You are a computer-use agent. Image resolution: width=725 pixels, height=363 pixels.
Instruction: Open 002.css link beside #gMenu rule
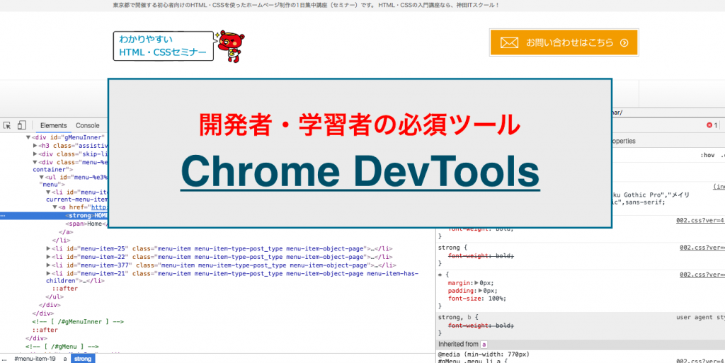(x=700, y=362)
